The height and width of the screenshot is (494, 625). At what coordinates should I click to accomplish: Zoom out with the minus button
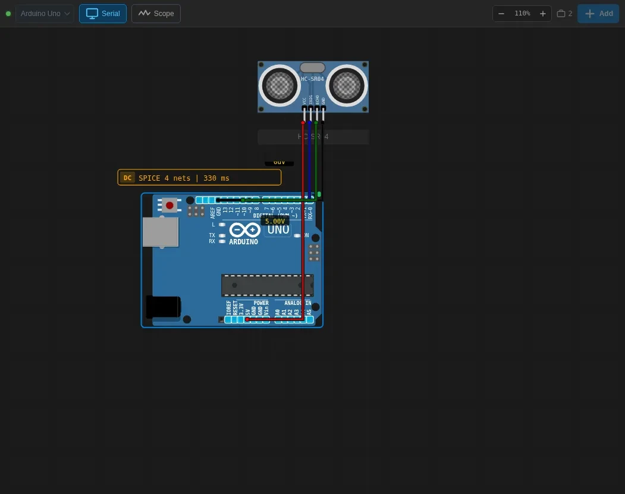click(501, 14)
